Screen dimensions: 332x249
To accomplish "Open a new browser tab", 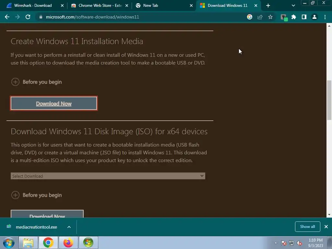I will [x=268, y=6].
